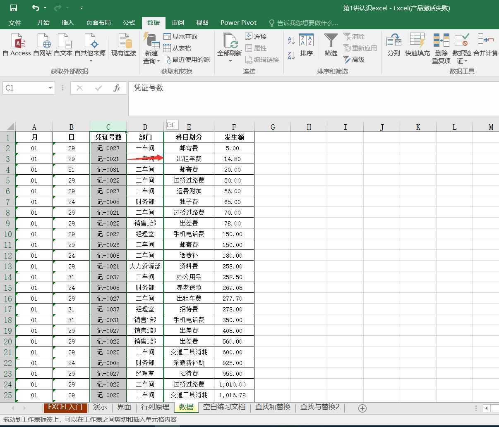Click the fx insert function icon
The height and width of the screenshot is (427, 499).
(x=117, y=88)
